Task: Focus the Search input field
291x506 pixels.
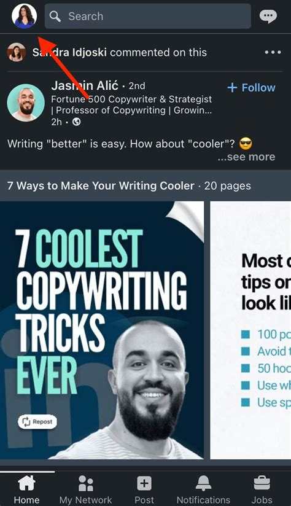Action: tap(148, 16)
